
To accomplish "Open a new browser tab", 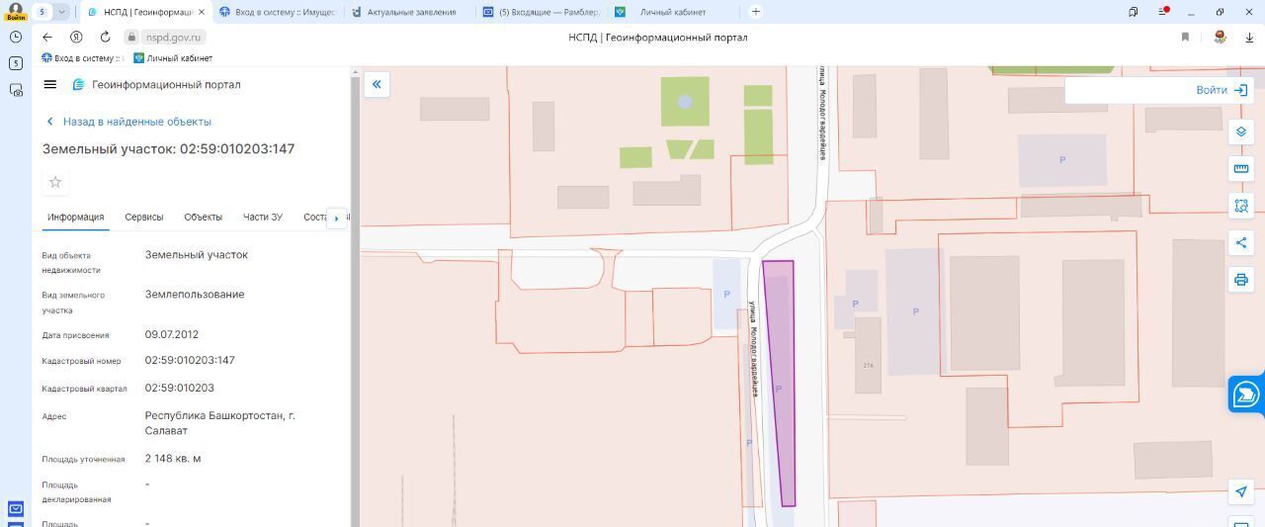I will click(x=756, y=12).
